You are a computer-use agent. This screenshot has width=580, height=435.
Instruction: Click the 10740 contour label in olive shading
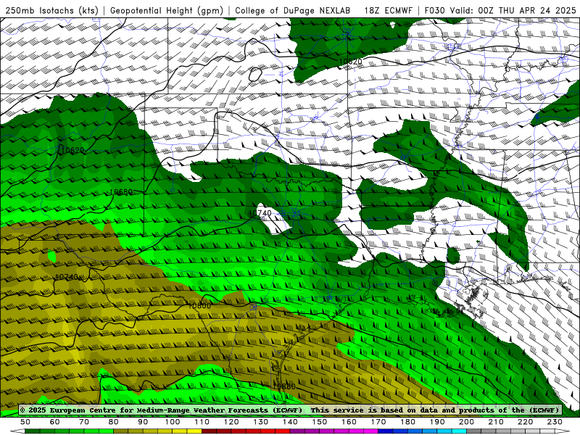click(67, 277)
